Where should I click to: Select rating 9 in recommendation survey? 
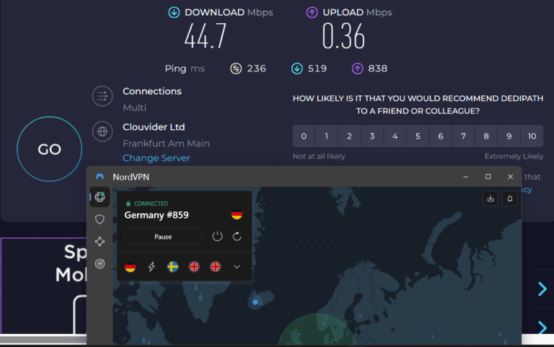pos(509,136)
